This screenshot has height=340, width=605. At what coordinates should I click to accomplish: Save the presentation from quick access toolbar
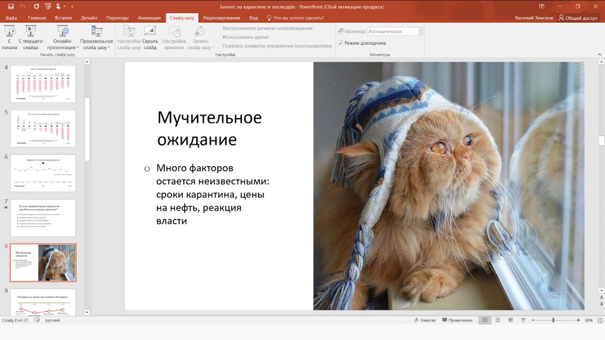11,7
